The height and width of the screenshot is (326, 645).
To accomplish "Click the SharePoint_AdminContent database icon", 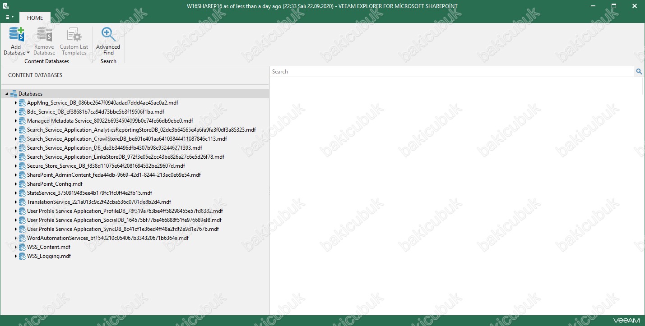I will tap(22, 175).
